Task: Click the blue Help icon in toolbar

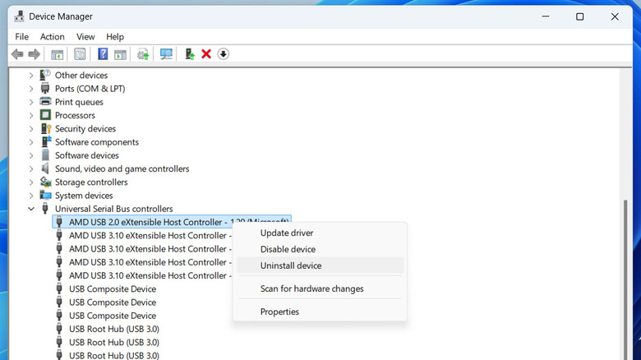Action: 103,54
